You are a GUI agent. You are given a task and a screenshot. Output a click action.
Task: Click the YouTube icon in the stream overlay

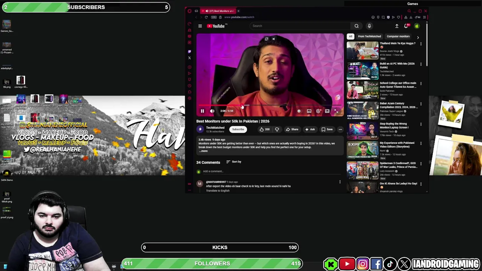point(347,264)
